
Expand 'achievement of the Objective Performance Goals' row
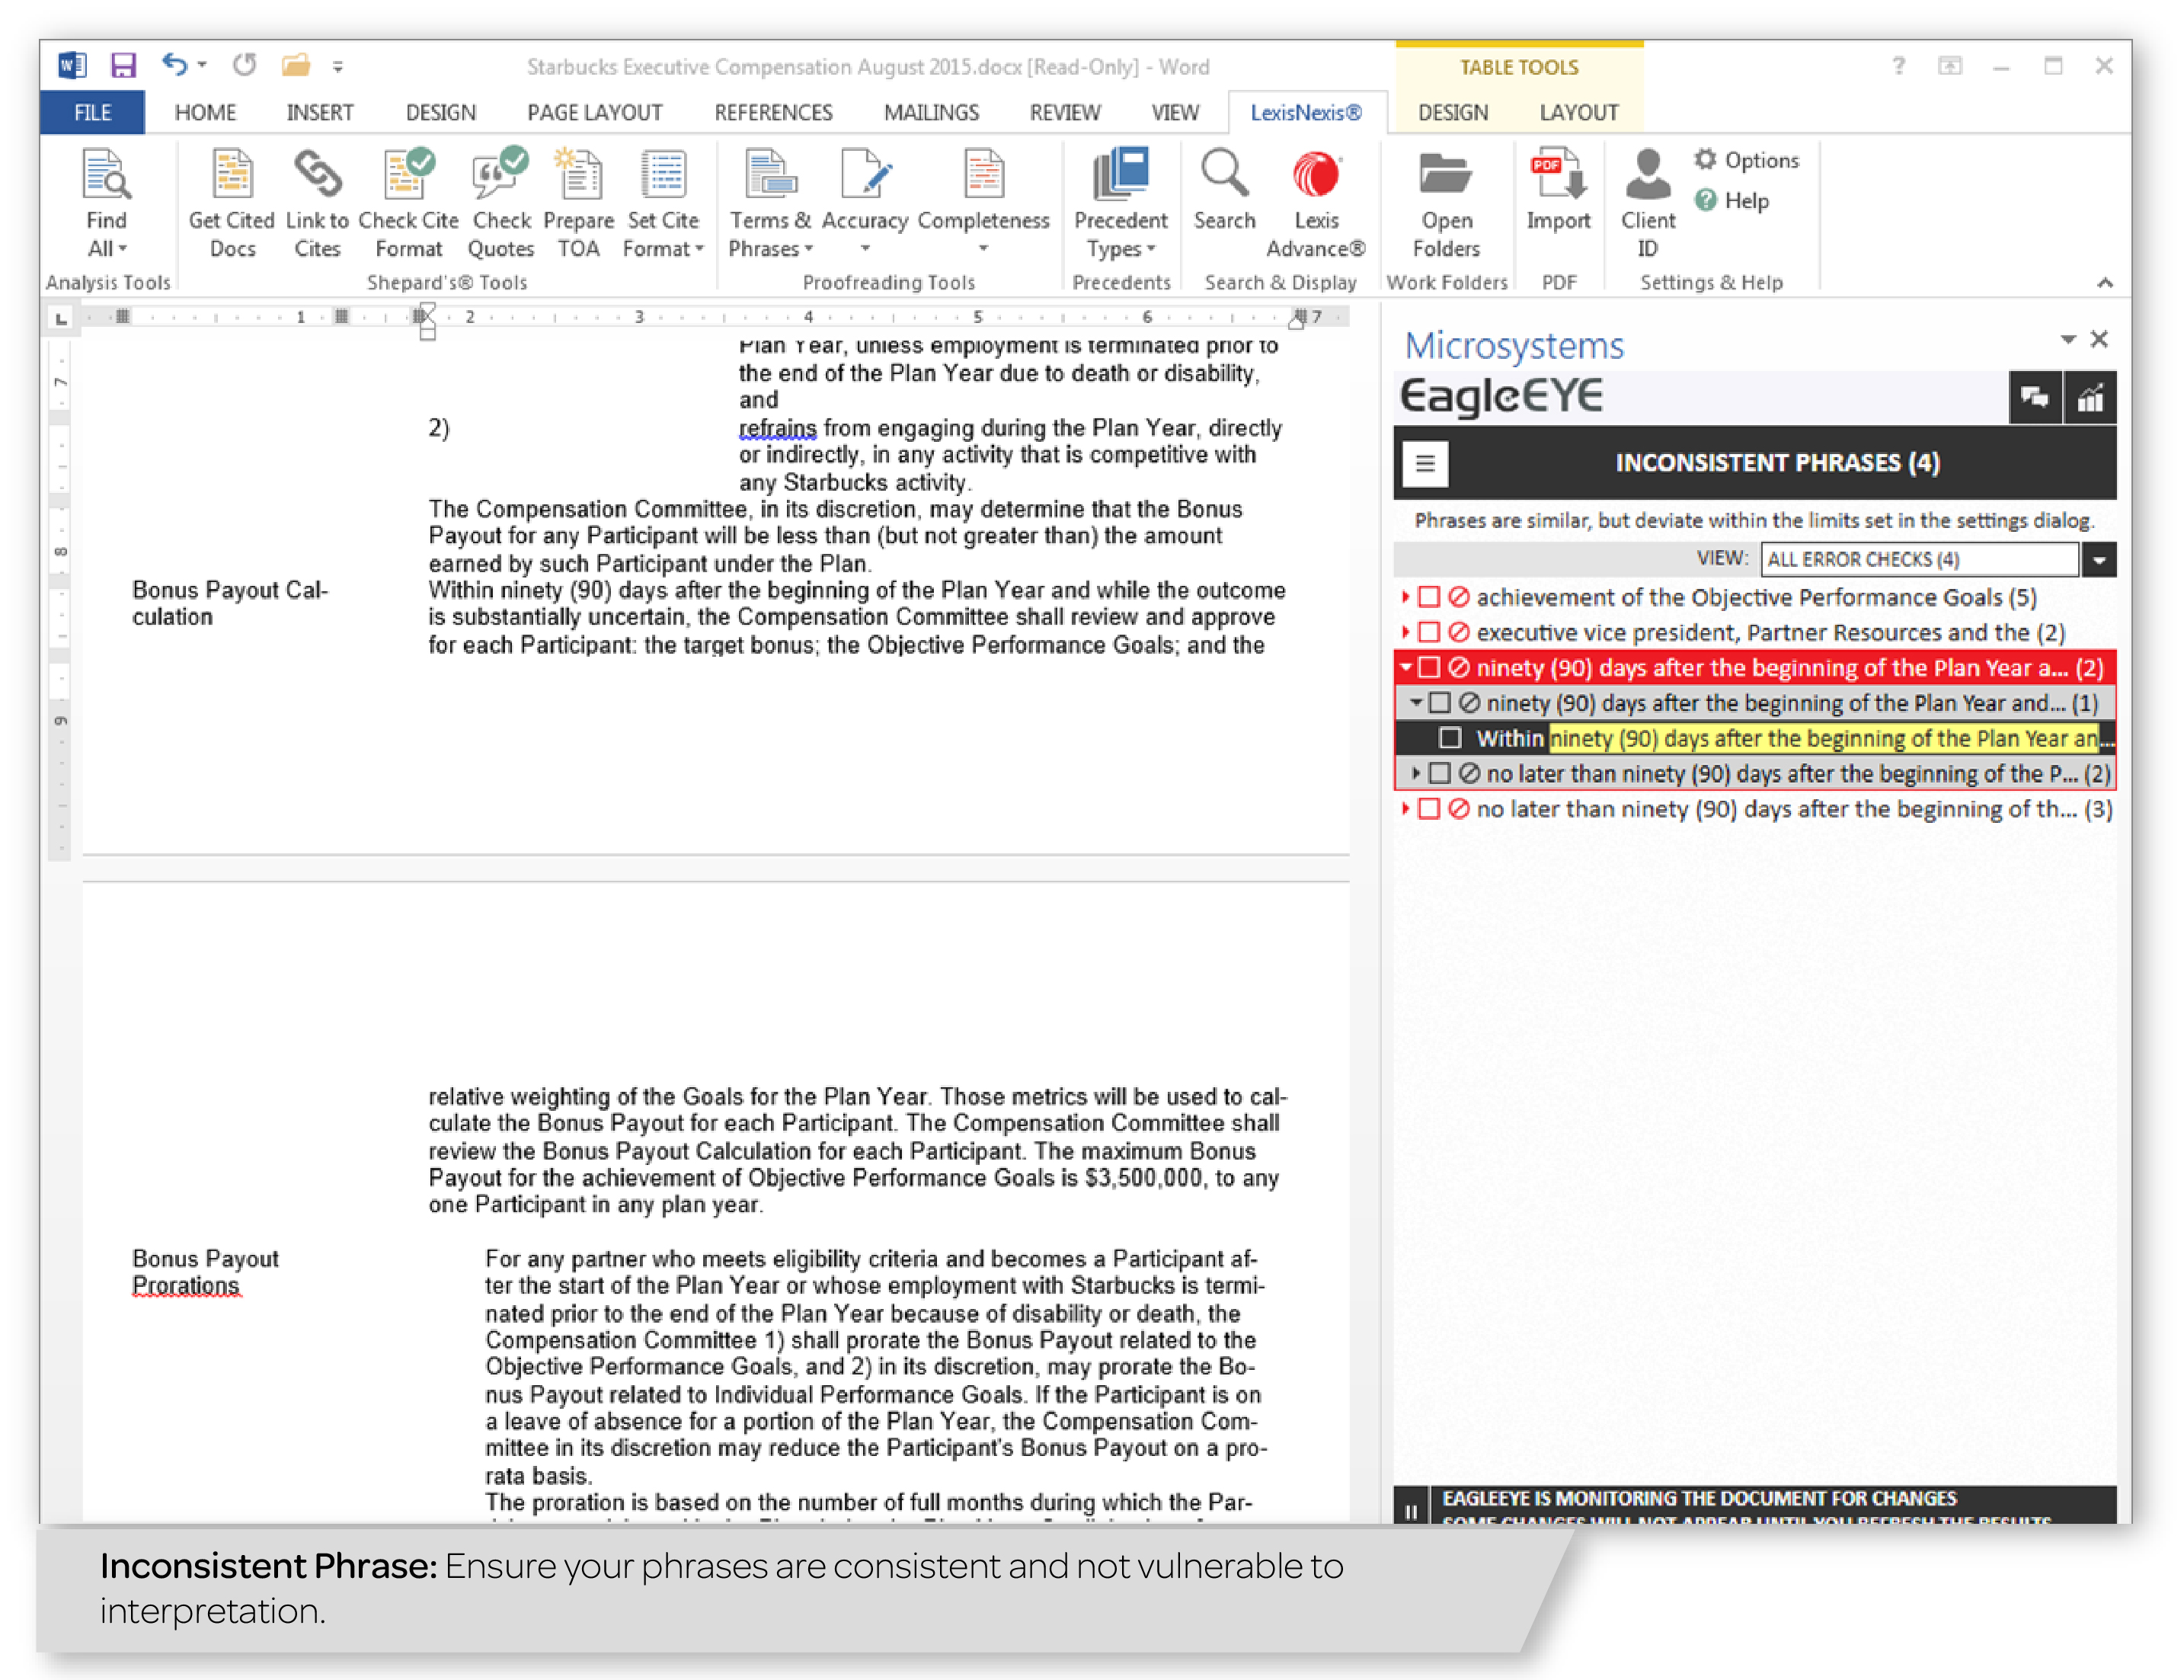[x=1406, y=597]
